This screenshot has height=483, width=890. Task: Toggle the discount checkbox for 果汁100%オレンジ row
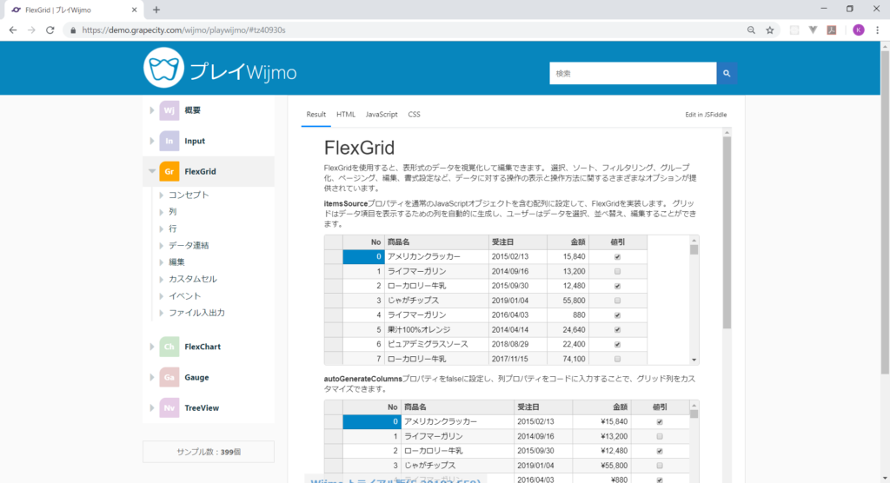tap(618, 330)
